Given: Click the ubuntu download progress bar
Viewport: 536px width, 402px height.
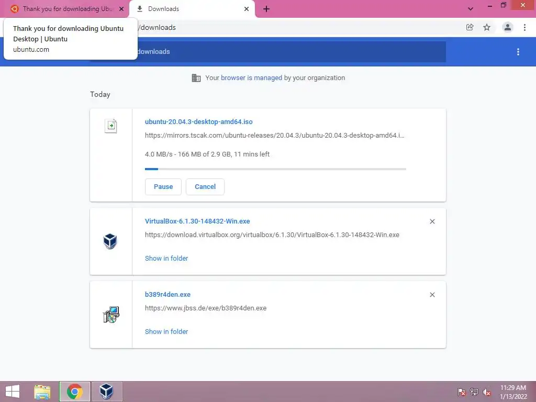Looking at the screenshot, I should click(275, 169).
